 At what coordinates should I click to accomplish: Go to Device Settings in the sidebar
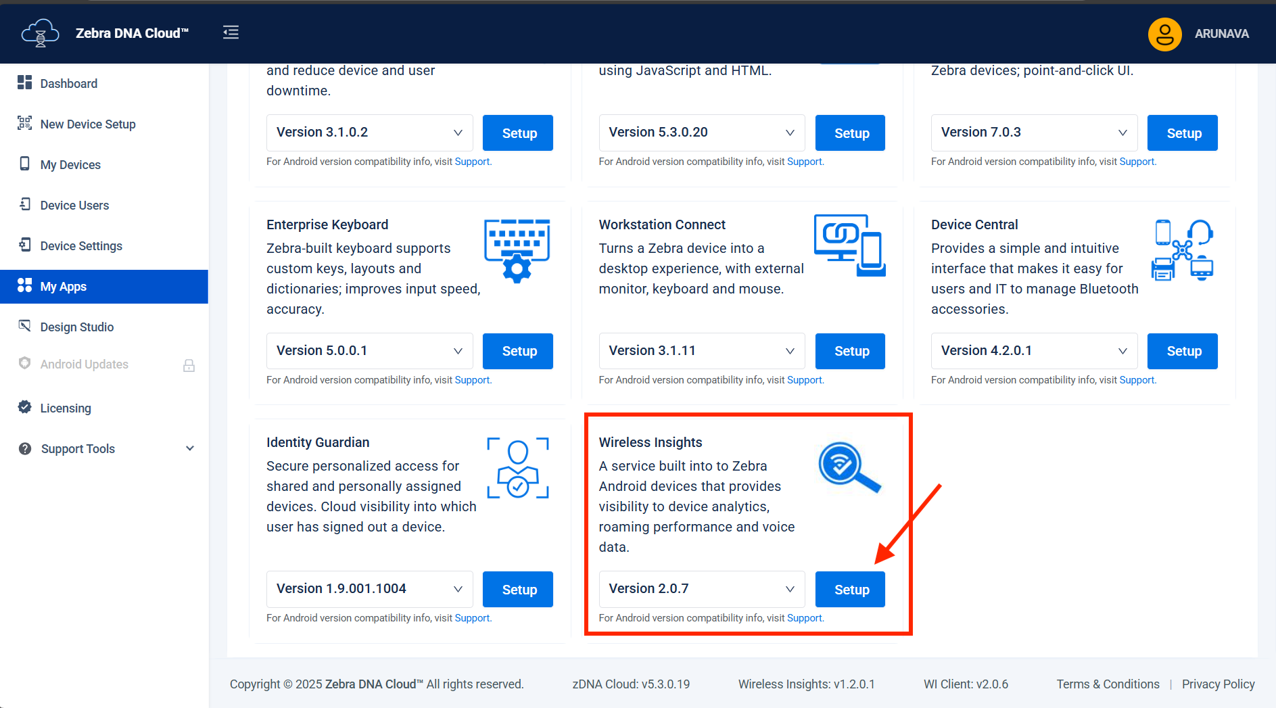81,246
